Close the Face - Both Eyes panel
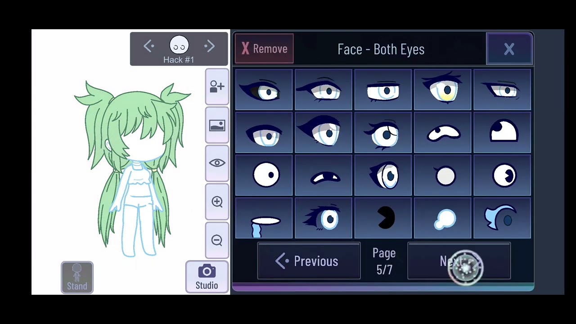 tap(509, 49)
